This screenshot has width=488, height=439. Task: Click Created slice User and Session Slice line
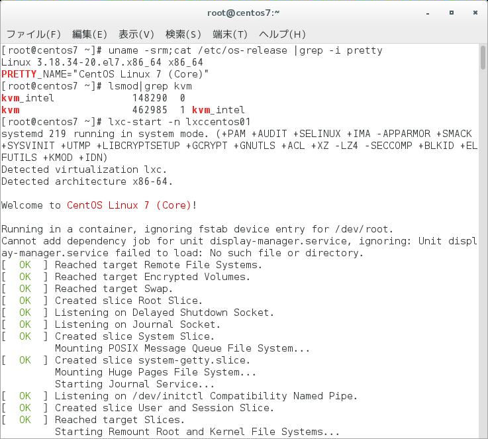[x=138, y=408]
